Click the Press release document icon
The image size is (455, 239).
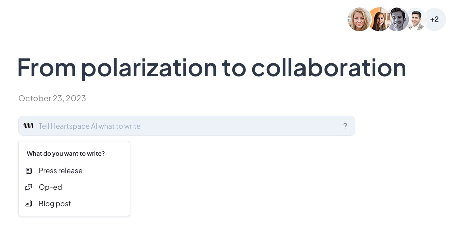[x=29, y=171]
